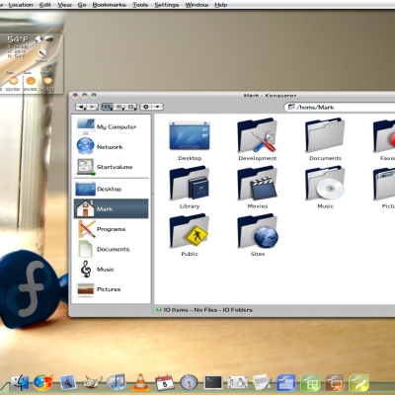Image resolution: width=395 pixels, height=395 pixels.
Task: Open the stamp image viewer dock icon
Action: [x=68, y=382]
